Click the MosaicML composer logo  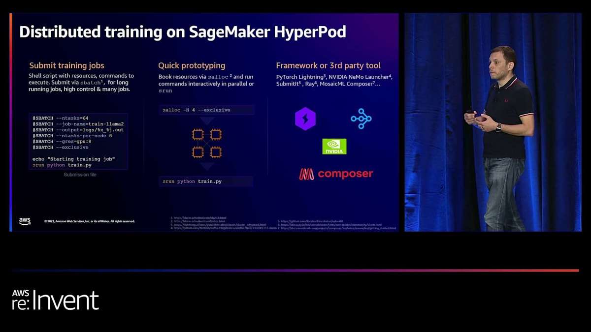[336, 174]
